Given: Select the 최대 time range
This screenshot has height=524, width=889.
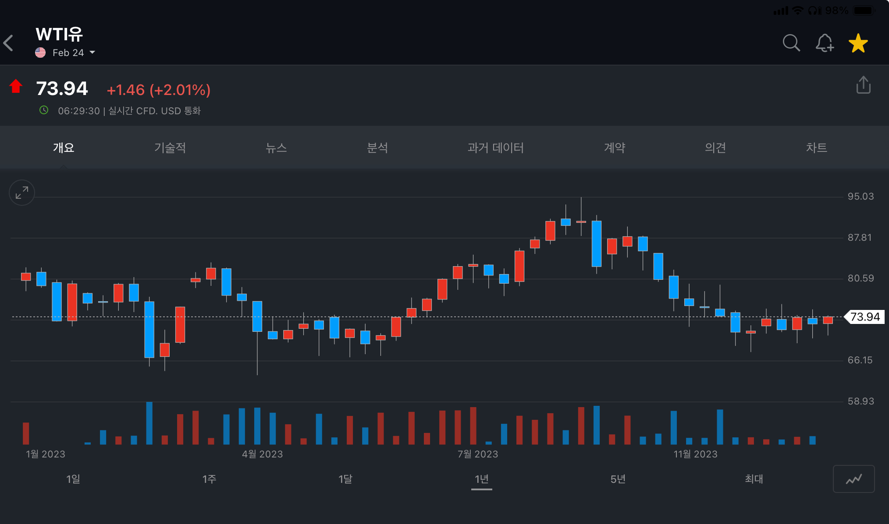Looking at the screenshot, I should tap(754, 479).
